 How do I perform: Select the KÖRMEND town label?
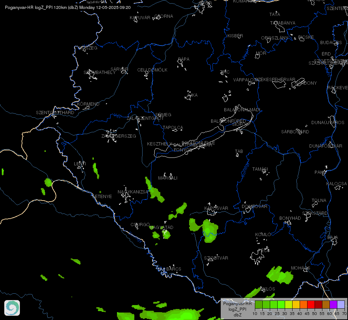point(88,104)
